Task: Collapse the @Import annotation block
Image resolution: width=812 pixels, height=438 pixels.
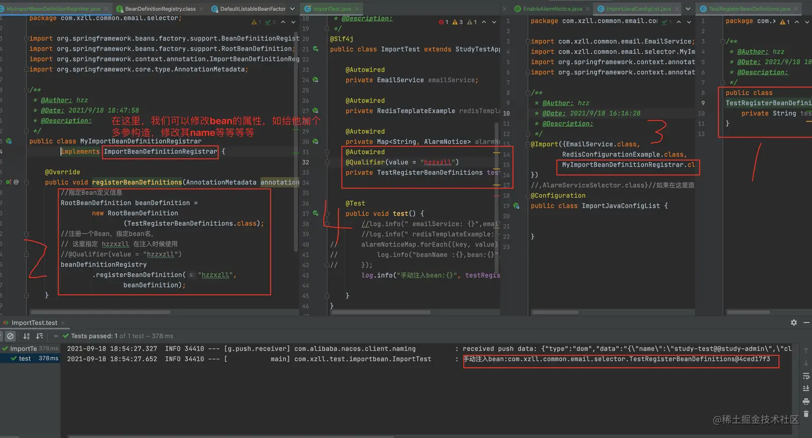Action: click(x=527, y=144)
